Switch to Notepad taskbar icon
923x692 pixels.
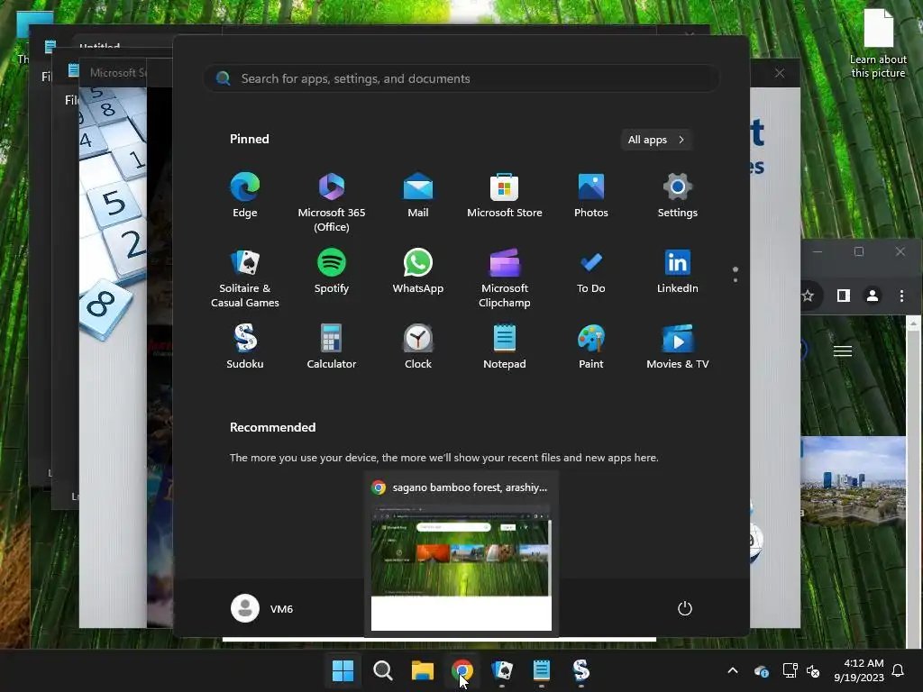tap(542, 670)
